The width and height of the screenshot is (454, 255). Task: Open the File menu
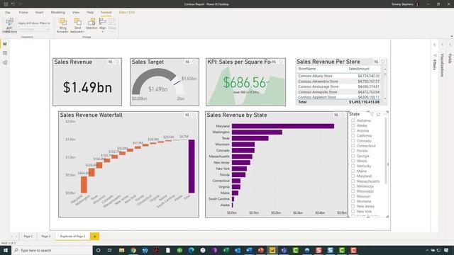coord(8,13)
